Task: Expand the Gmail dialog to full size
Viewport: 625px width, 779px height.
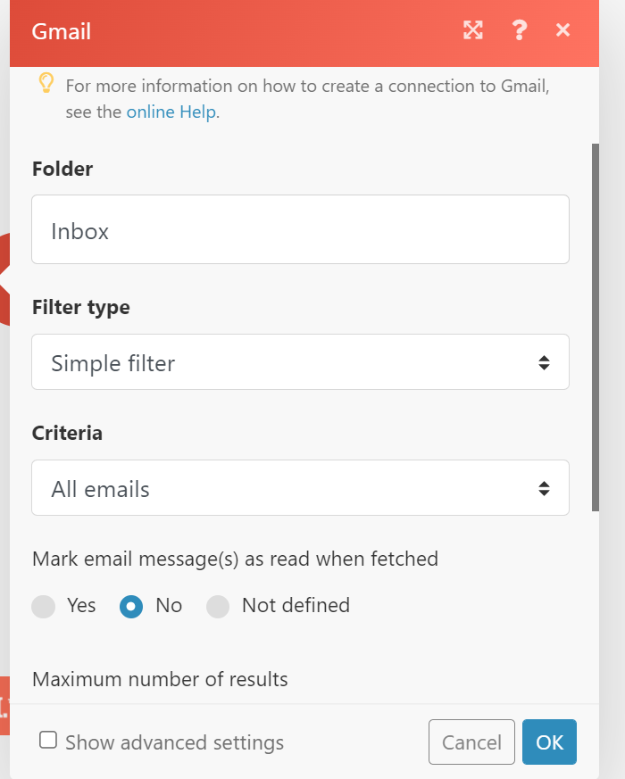Action: 473,30
